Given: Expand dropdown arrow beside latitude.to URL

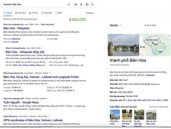Looking at the screenshot, I should click(x=49, y=116).
